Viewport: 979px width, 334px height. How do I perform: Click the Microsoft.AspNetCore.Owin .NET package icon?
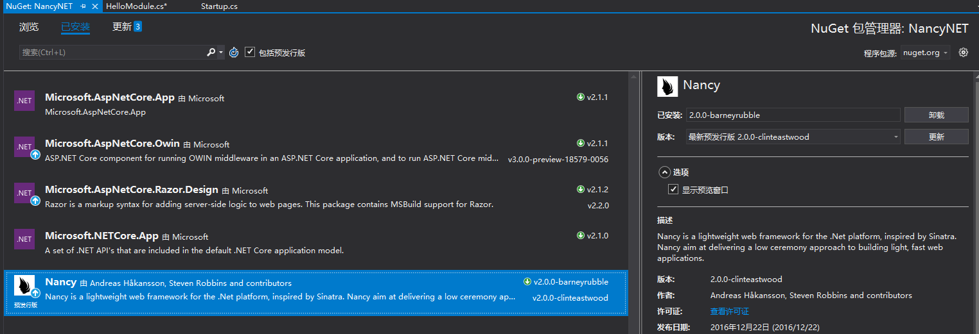(24, 147)
